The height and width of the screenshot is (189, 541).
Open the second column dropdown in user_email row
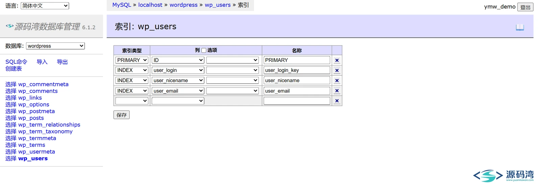click(x=233, y=91)
